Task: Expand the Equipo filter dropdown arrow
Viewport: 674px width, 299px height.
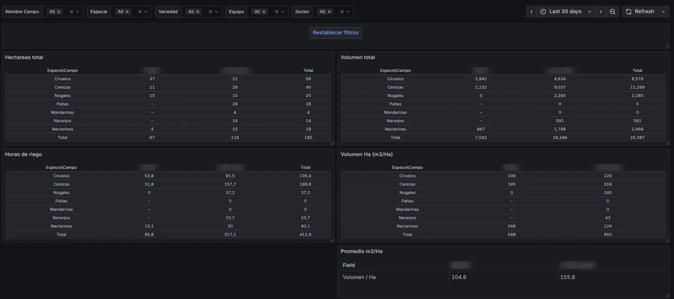Action: click(283, 12)
